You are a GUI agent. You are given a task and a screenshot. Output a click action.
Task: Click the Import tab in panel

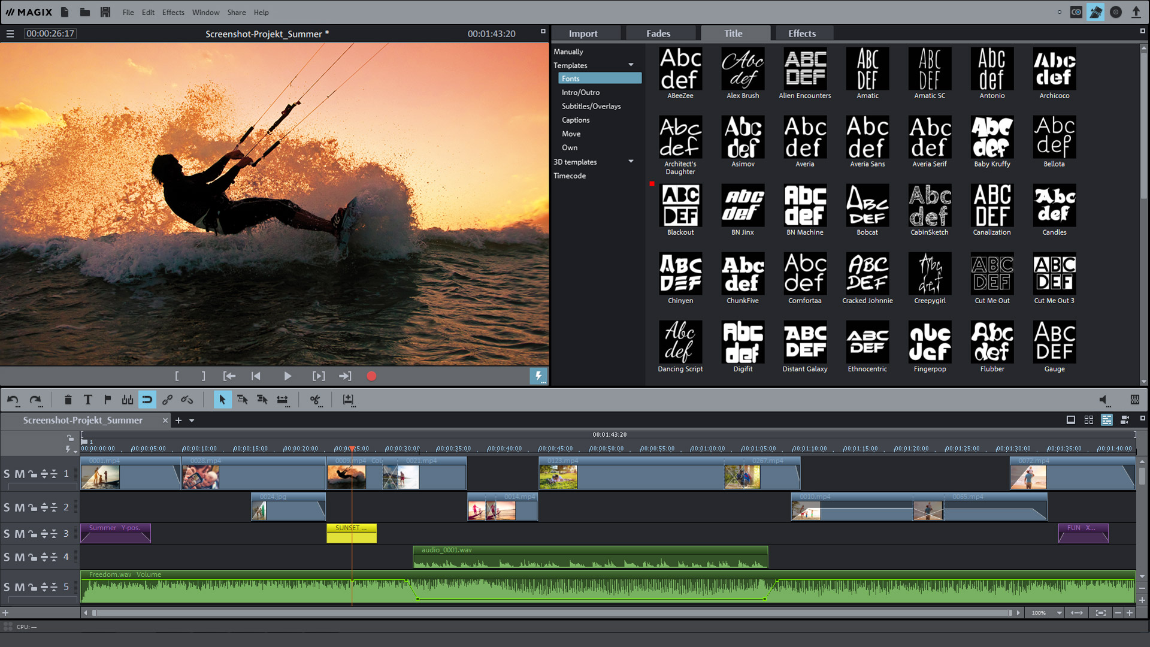pyautogui.click(x=583, y=33)
